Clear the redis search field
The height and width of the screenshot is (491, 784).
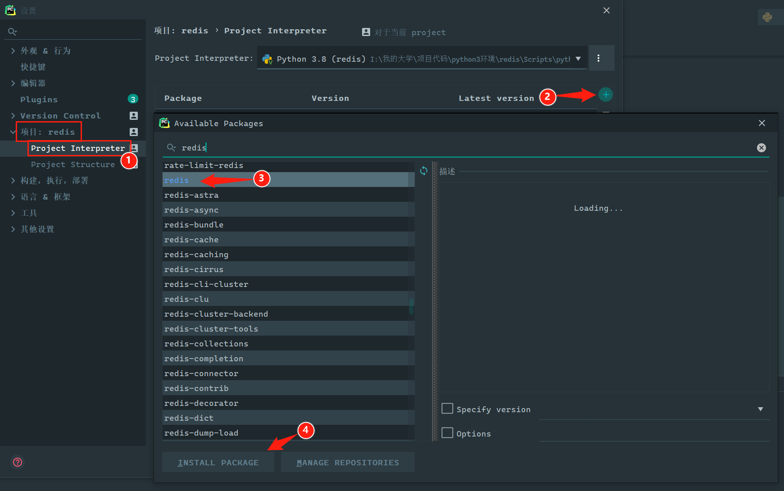[x=761, y=148]
